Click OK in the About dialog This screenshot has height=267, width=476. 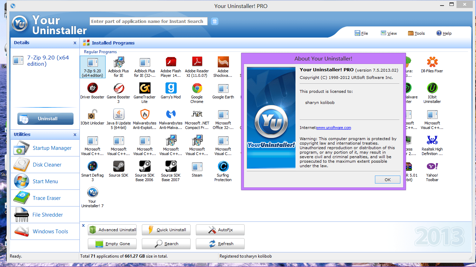tap(387, 180)
